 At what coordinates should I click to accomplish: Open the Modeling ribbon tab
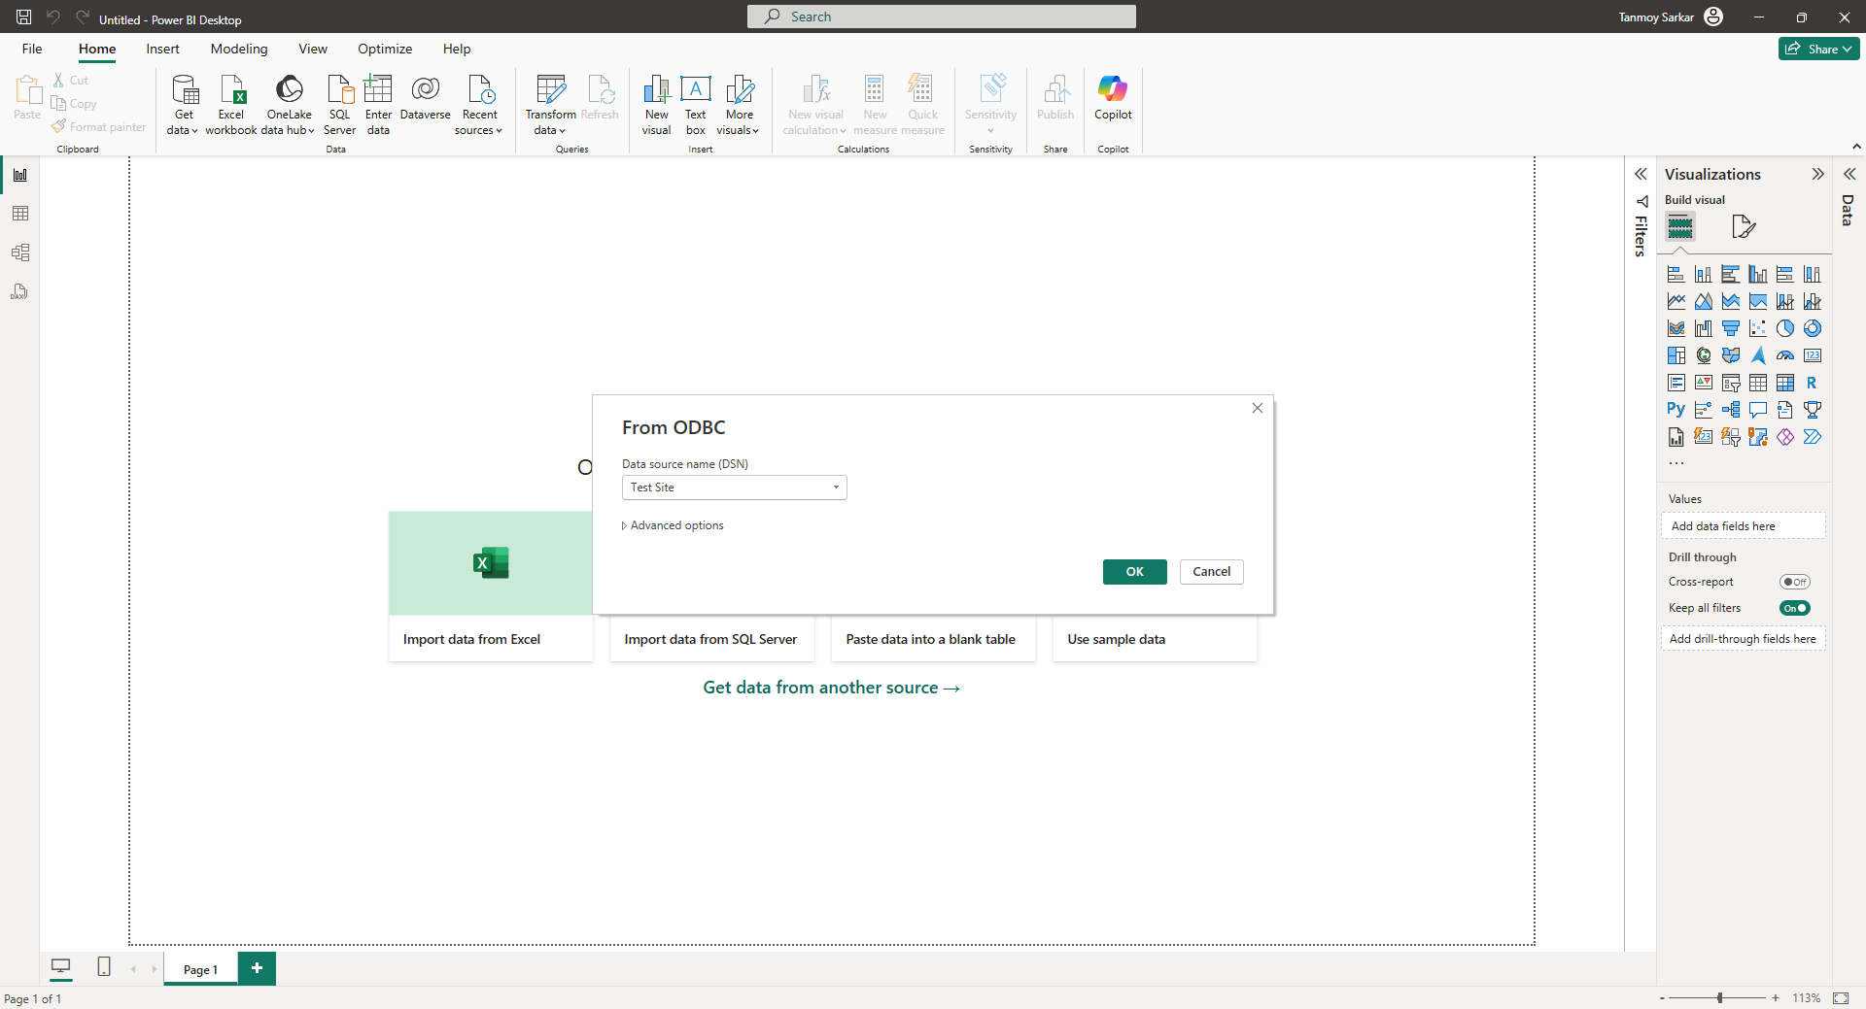pos(239,49)
